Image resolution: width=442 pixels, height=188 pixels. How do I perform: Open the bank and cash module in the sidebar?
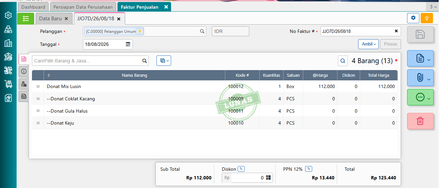click(x=8, y=57)
